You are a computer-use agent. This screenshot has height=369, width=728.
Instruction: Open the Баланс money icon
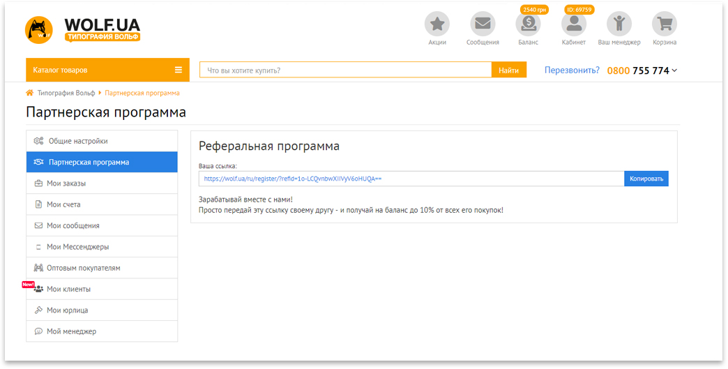pos(528,24)
